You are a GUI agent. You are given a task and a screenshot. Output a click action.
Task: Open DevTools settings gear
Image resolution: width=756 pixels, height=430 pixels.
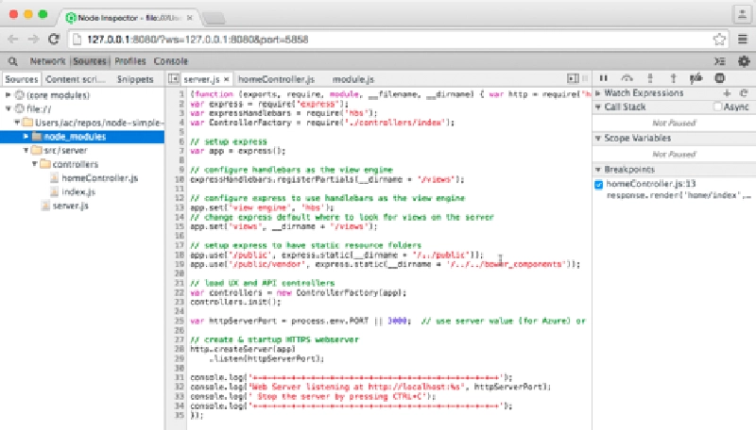[x=744, y=61]
